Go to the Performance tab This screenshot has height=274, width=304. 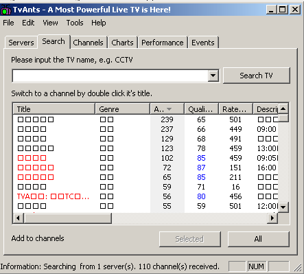coord(163,43)
